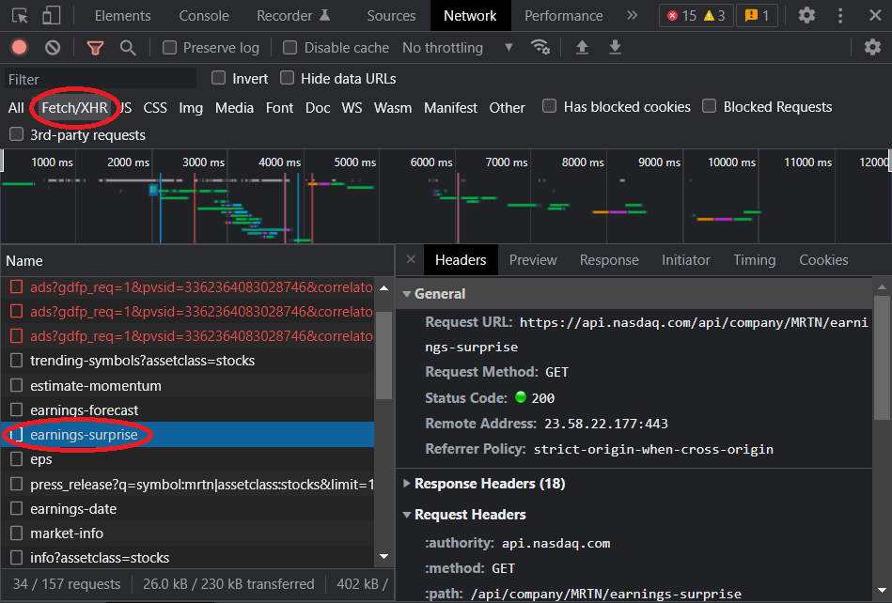The height and width of the screenshot is (603, 892).
Task: Click the inspect element picker icon
Action: coord(20,15)
